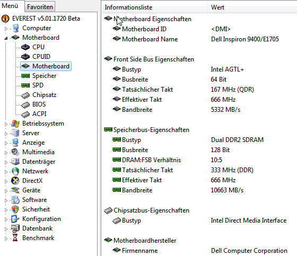Click icon beside Speicherbus-Eigenschaften header
Viewport: 297px width, 256px height.
pos(108,129)
